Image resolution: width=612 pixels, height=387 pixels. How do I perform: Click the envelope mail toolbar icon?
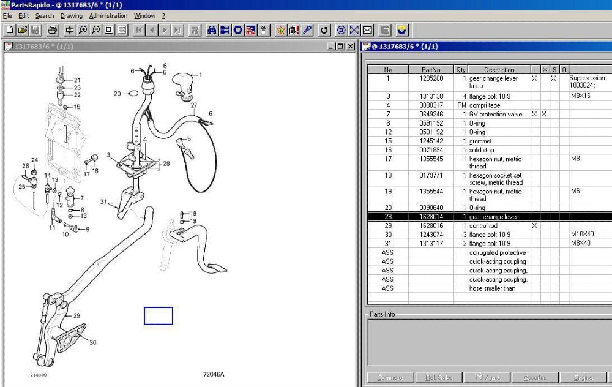[x=368, y=29]
